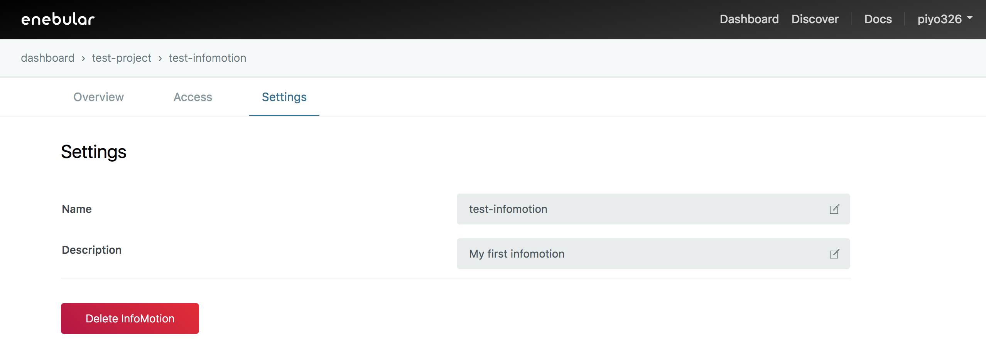
Task: Click the Description field label
Action: point(91,250)
